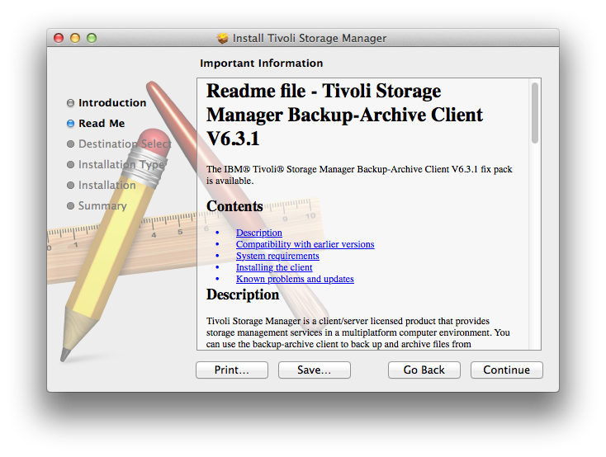
Task: Click the Installation step bullet
Action: pos(70,185)
